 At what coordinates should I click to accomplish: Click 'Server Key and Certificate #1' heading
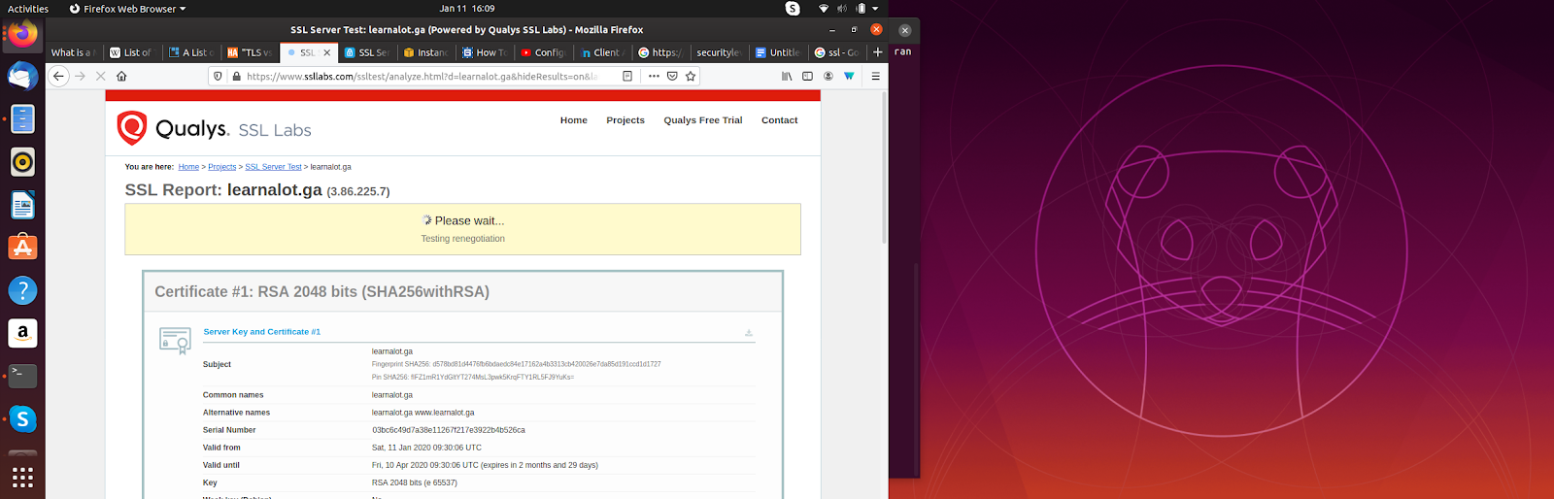[x=262, y=332]
